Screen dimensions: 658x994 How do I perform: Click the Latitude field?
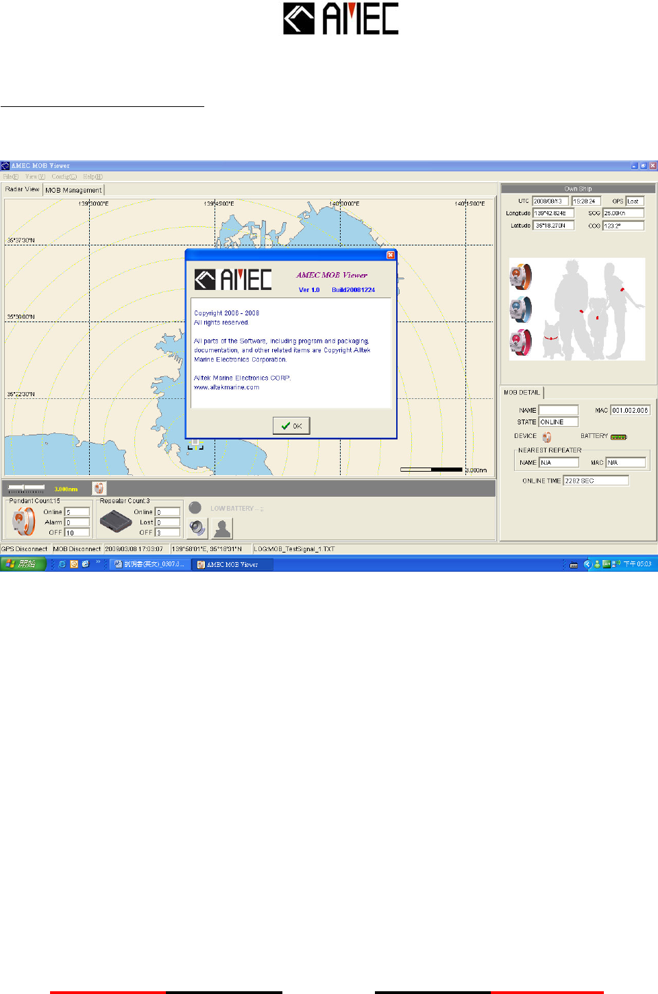pyautogui.click(x=553, y=226)
